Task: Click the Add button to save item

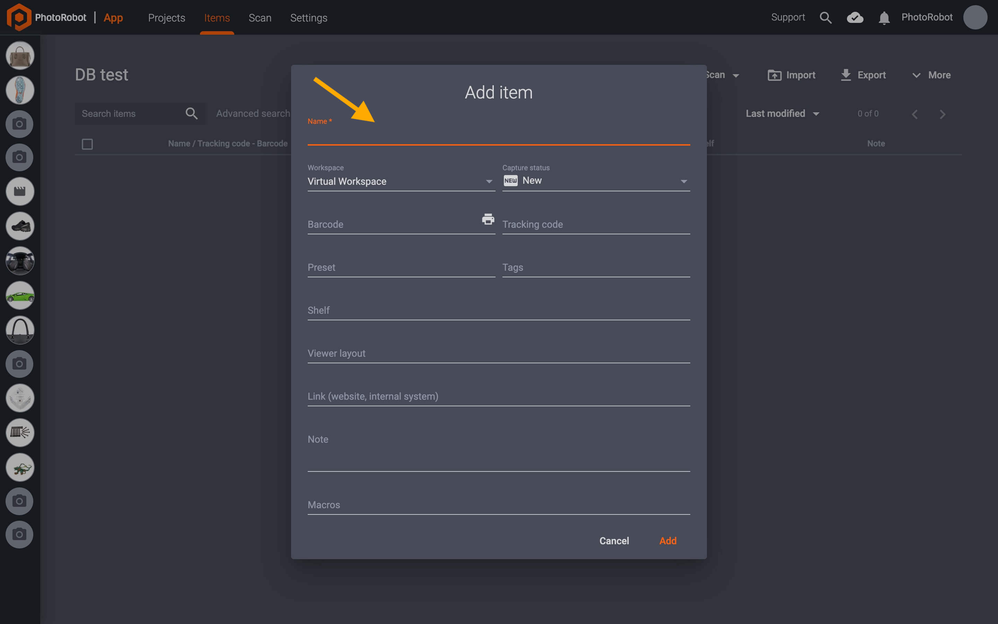Action: (668, 541)
